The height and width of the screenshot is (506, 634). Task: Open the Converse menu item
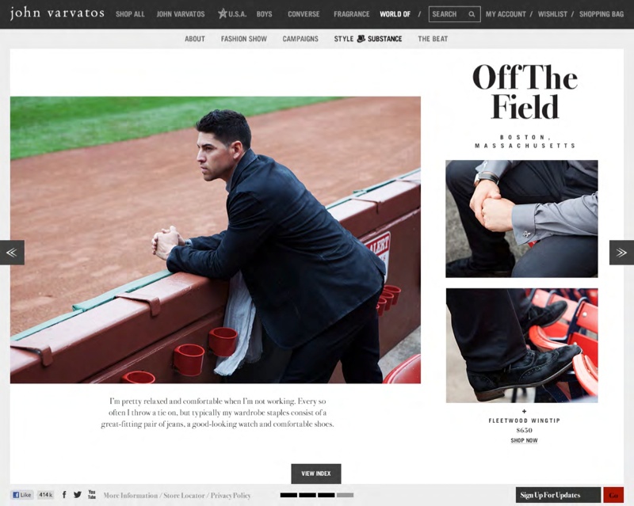tap(304, 14)
